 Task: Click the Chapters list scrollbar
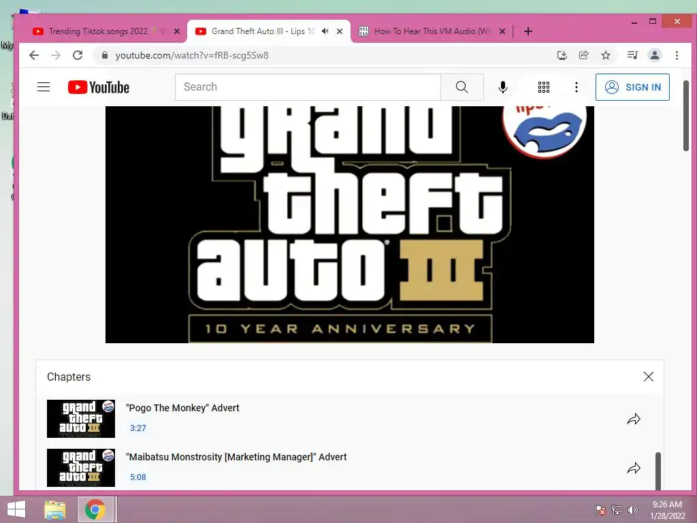(x=658, y=471)
